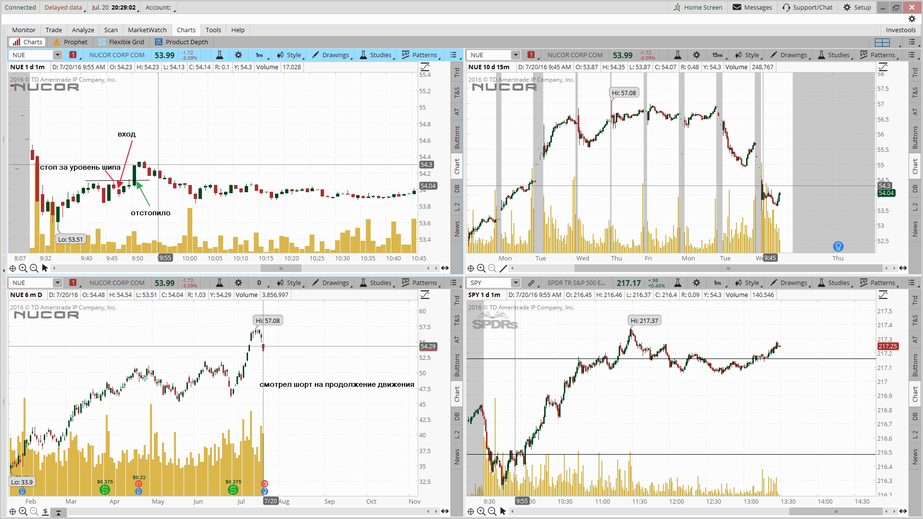
Task: Open Edit Studies flask on NUE daily chart
Action: 219,283
